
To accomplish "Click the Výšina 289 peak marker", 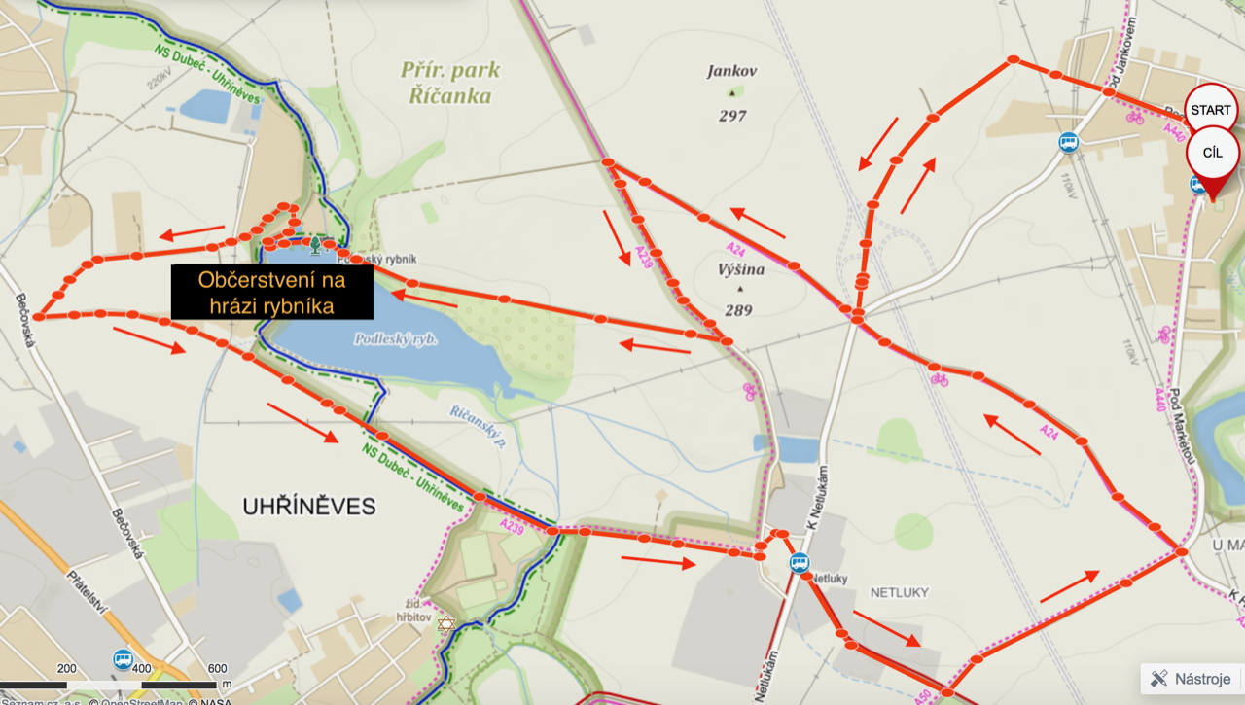I will (x=739, y=290).
